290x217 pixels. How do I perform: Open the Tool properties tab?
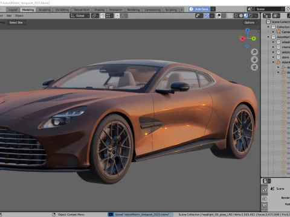pos(265,189)
